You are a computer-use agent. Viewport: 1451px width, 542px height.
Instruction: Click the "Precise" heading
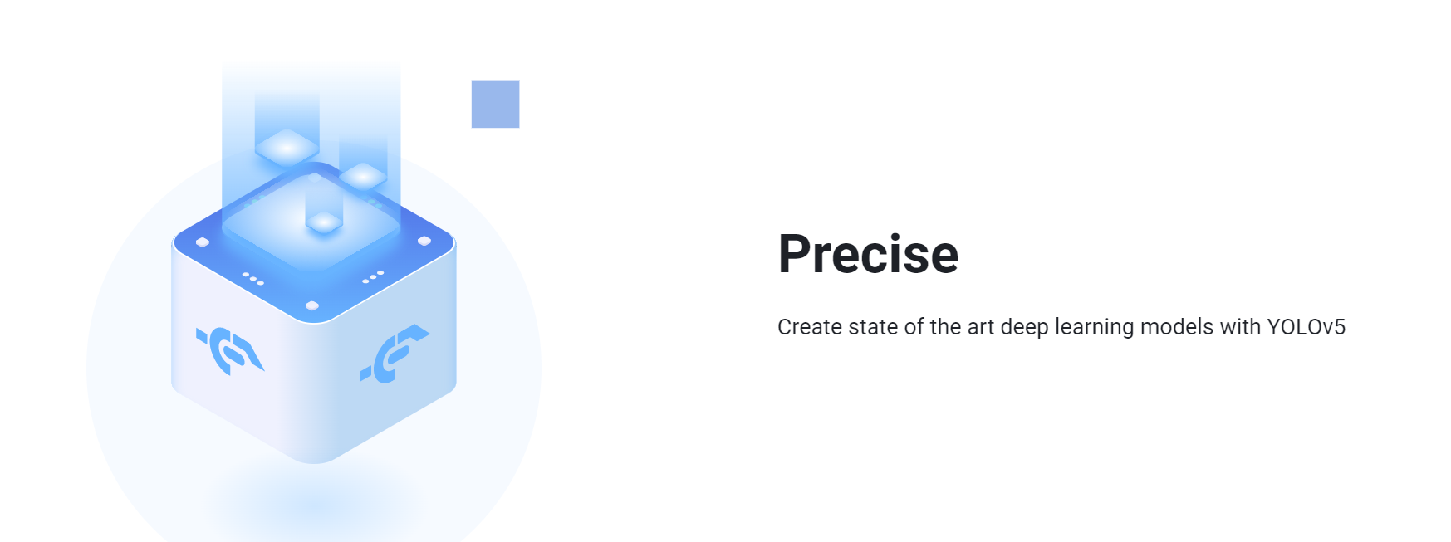[x=868, y=254]
